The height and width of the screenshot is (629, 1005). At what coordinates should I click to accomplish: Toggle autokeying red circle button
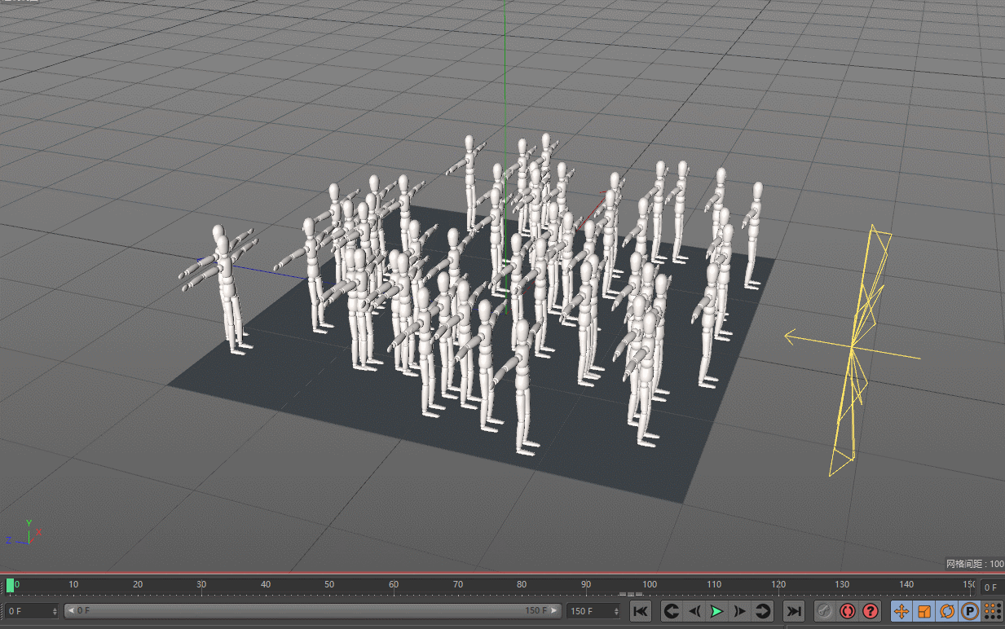tap(848, 611)
